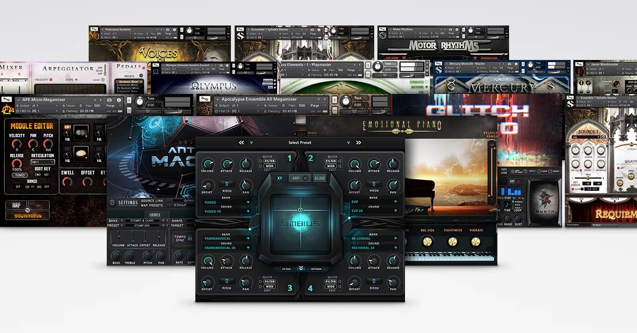Click layer 1 Pitch stepper in Ambius
637x333 pixels.
click(227, 185)
